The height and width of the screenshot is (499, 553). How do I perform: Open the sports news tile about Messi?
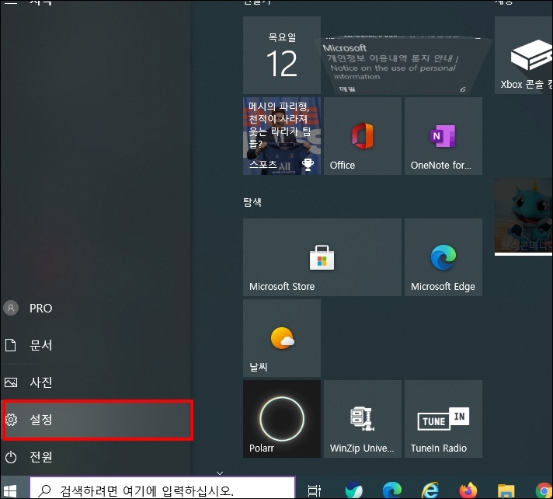(282, 136)
